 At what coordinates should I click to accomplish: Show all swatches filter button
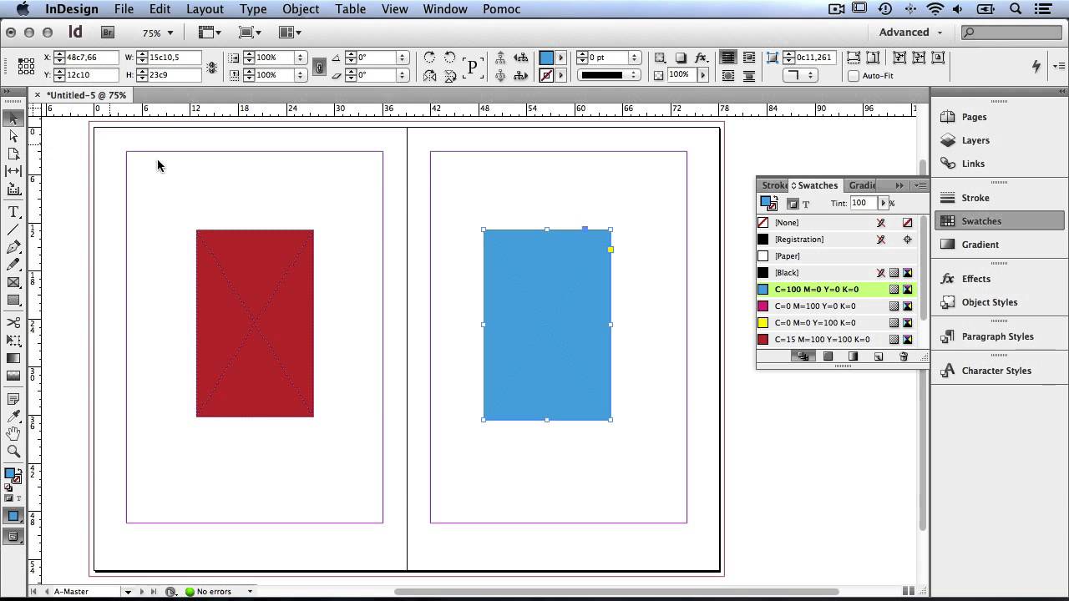[x=803, y=356]
